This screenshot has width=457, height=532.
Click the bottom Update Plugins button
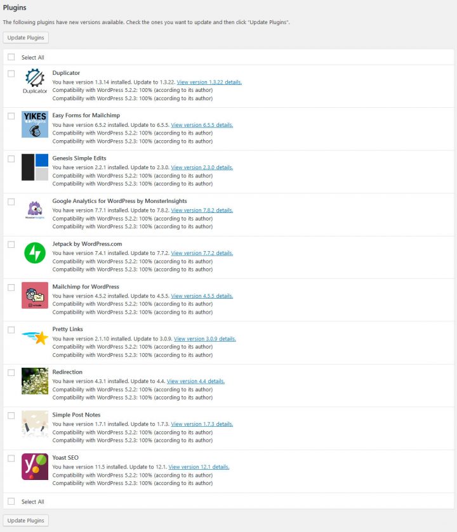click(26, 521)
